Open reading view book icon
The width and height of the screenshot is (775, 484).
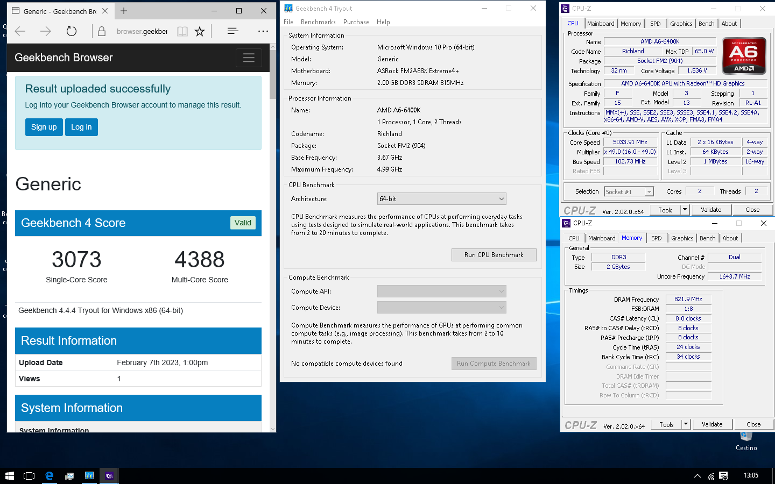[182, 31]
